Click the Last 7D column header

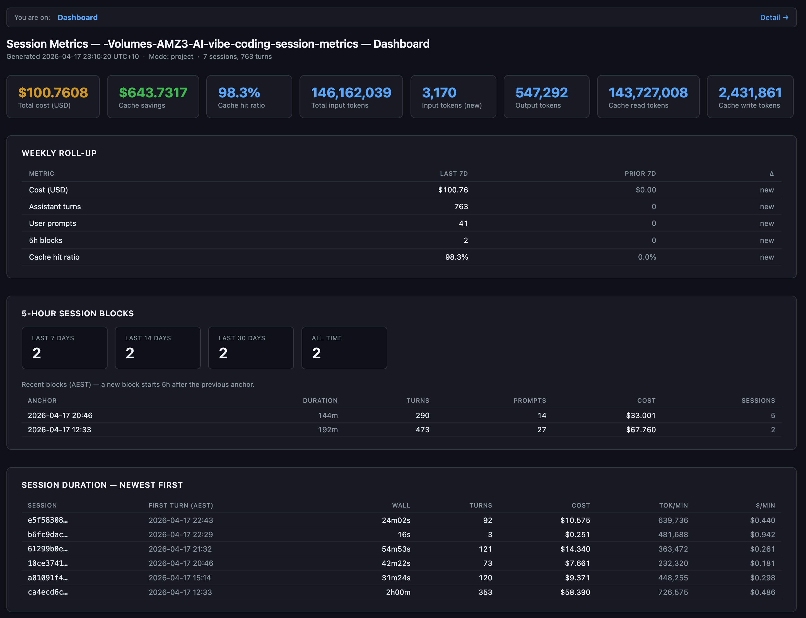(453, 174)
